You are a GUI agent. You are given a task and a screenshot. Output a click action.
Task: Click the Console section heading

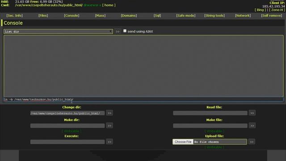[x=13, y=23]
